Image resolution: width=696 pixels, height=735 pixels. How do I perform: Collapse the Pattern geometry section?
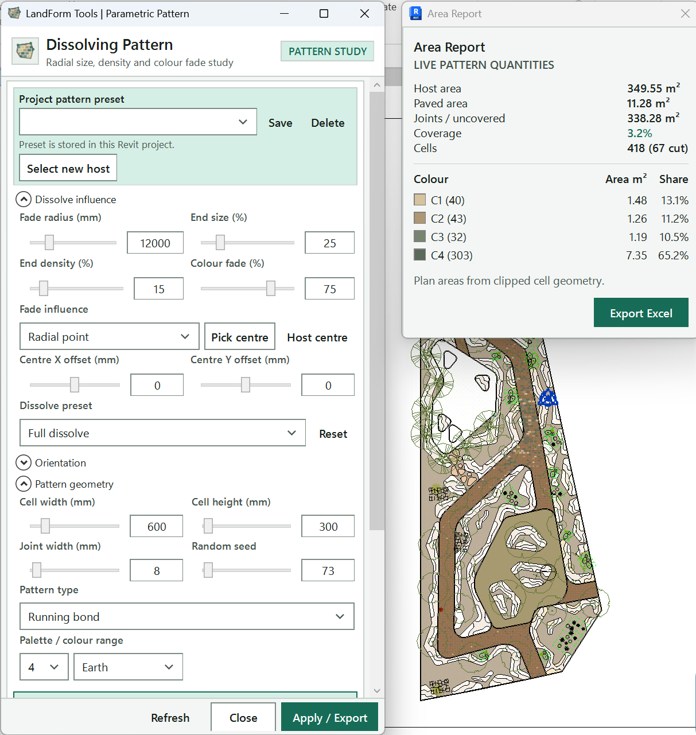coord(24,484)
